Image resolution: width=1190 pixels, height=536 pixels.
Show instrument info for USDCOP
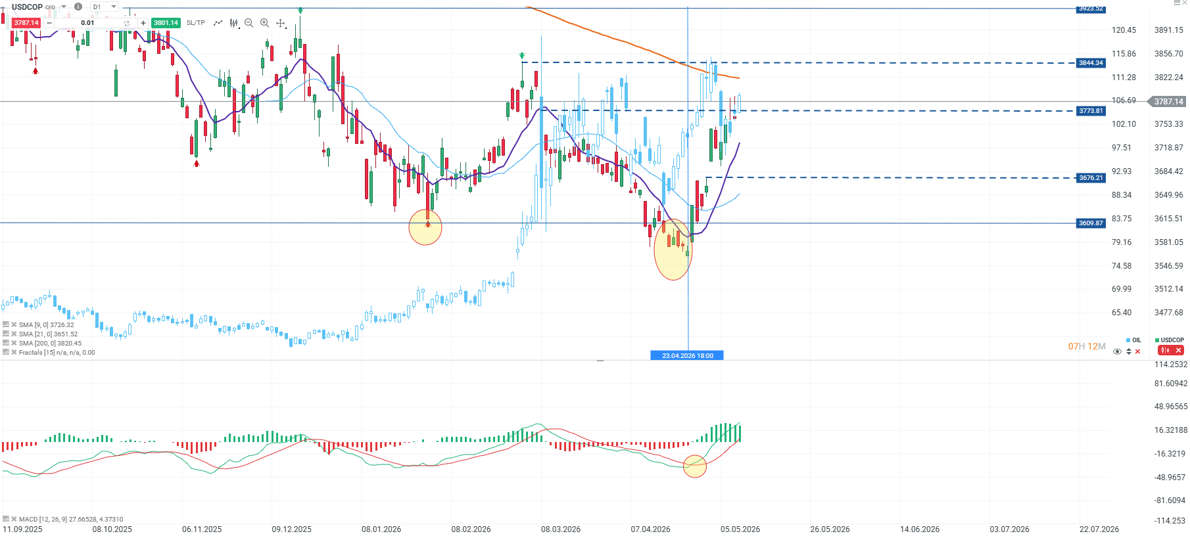coord(78,7)
